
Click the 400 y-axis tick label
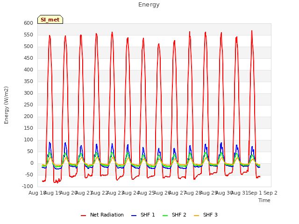28,70
